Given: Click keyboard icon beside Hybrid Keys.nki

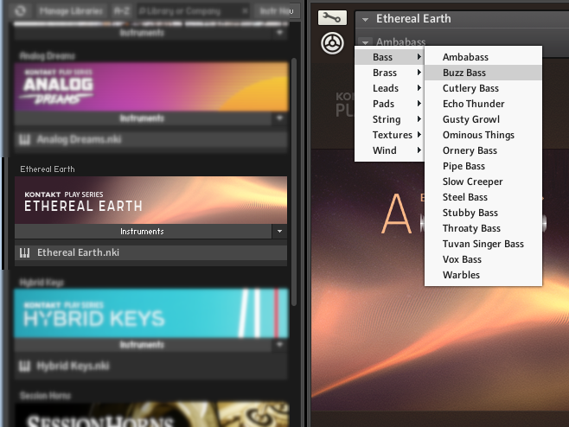Looking at the screenshot, I should pos(24,366).
